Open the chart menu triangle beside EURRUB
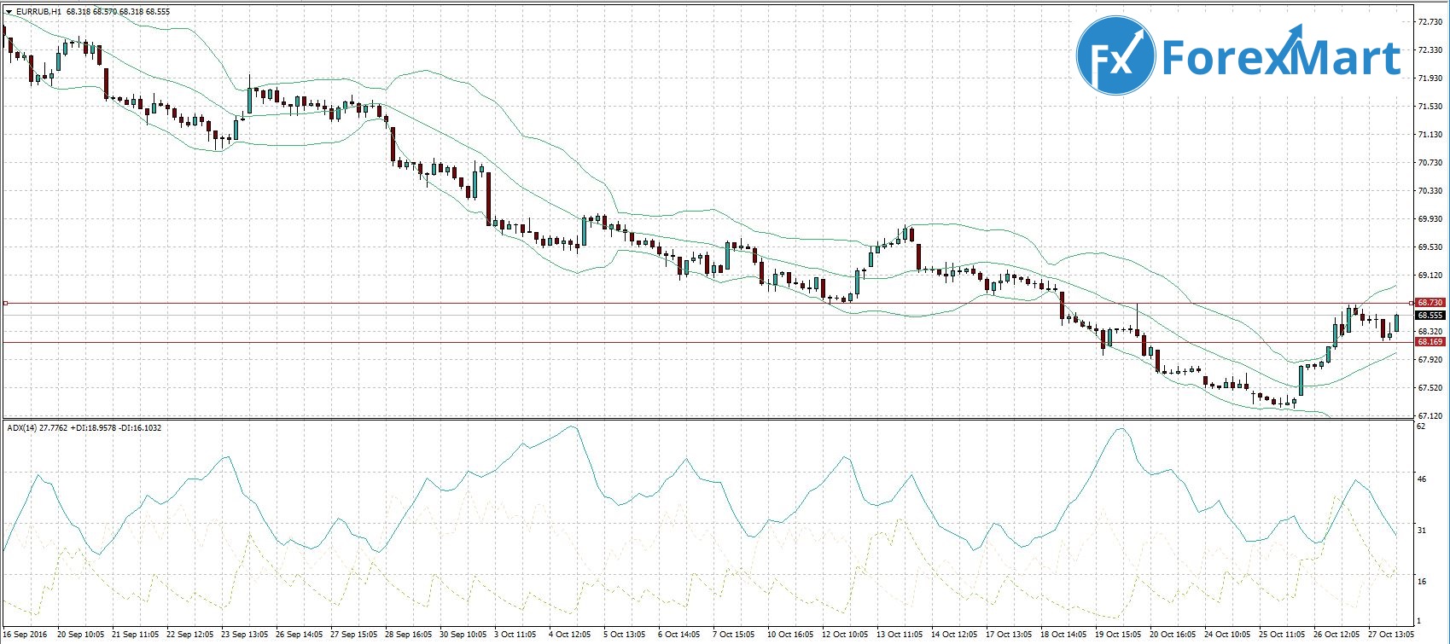1450x644 pixels. (8, 12)
